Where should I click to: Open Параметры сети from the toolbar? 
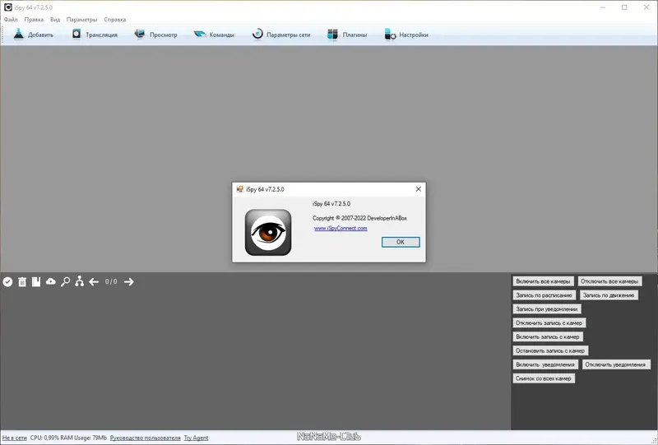(281, 35)
